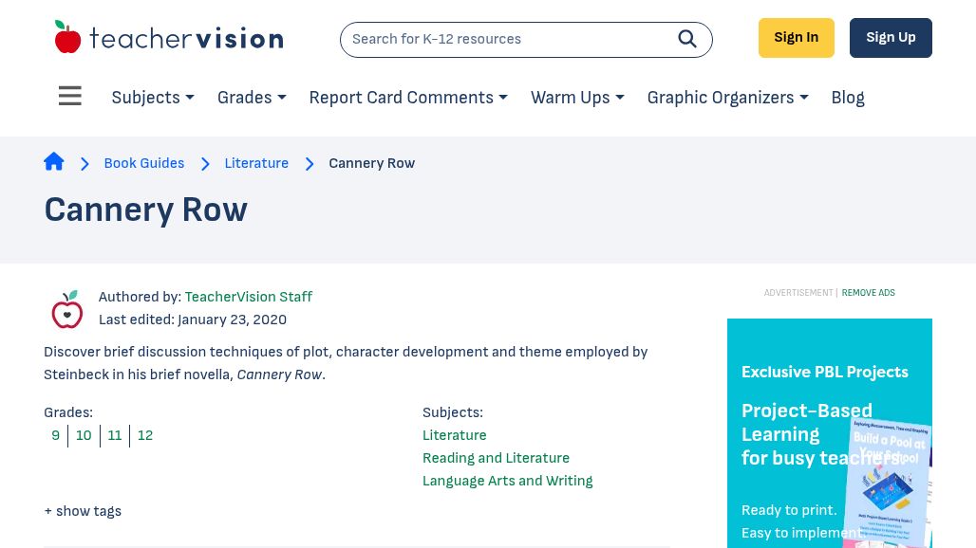Image resolution: width=976 pixels, height=548 pixels.
Task: Click the Sign Up button
Action: point(891,38)
